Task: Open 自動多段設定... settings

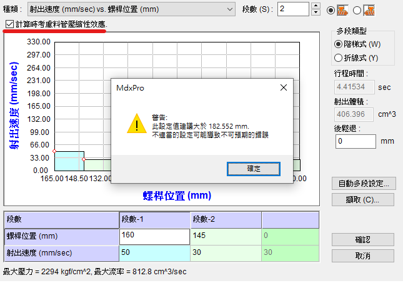Action: (x=363, y=184)
